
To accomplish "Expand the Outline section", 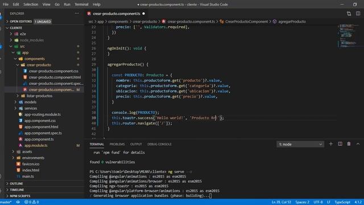I will point(16,183).
